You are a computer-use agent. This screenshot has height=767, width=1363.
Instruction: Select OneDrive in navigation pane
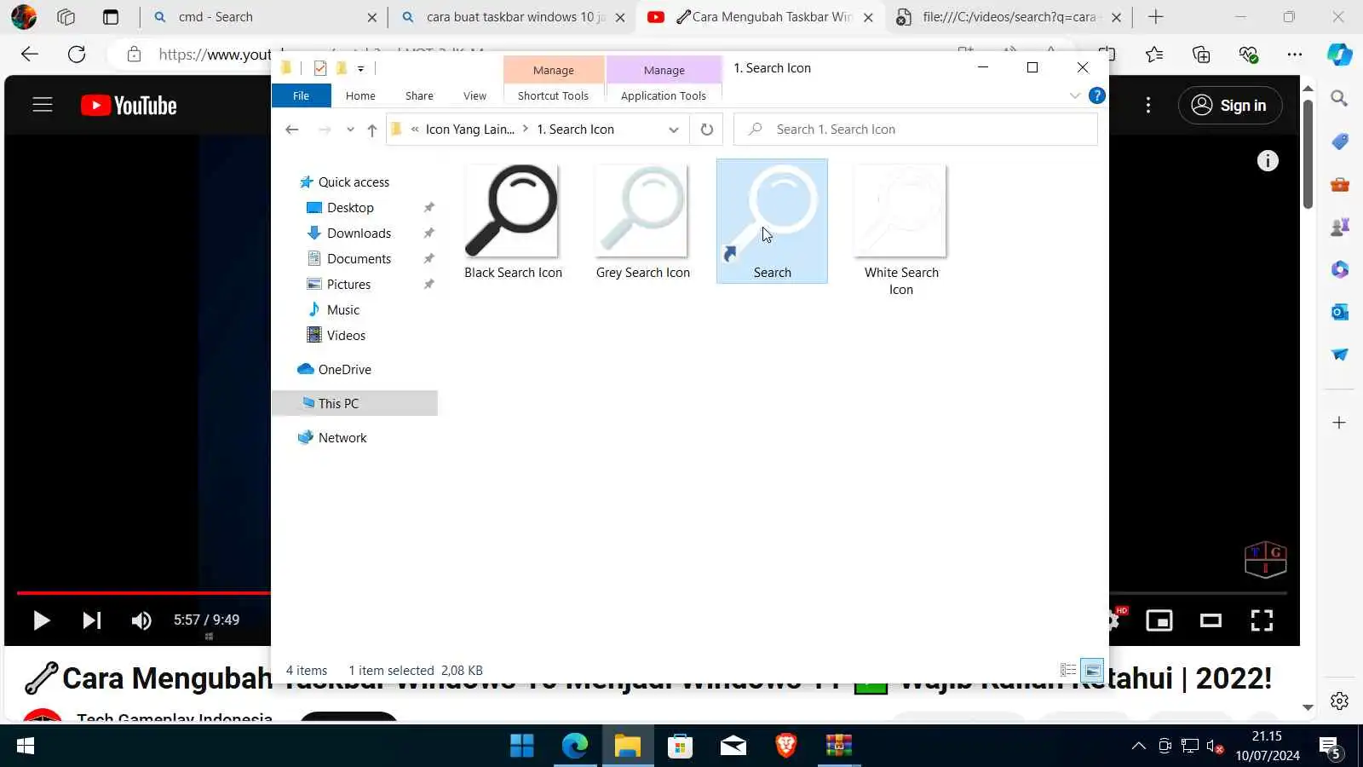point(344,370)
